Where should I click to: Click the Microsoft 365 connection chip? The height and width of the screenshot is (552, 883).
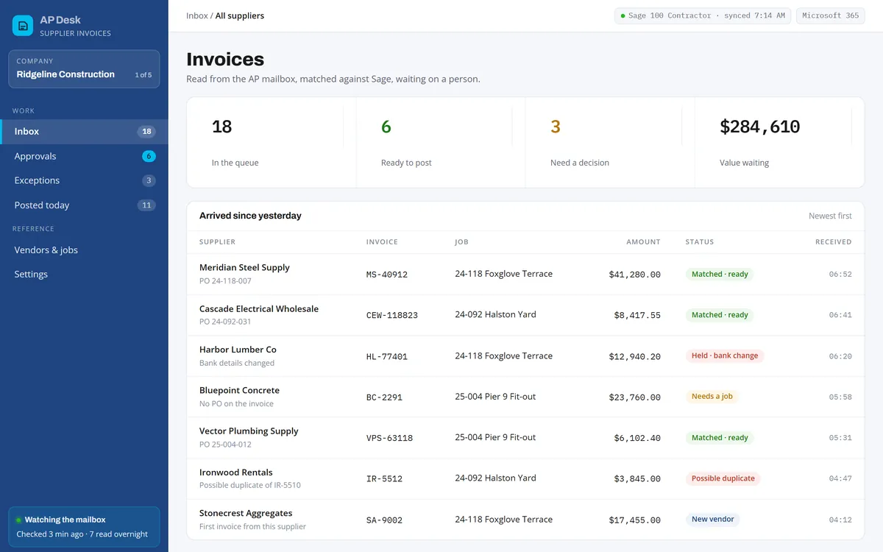point(831,15)
